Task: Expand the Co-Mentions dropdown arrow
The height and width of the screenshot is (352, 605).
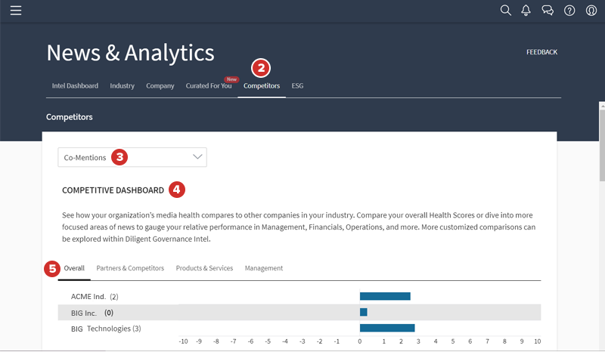Action: (x=197, y=157)
